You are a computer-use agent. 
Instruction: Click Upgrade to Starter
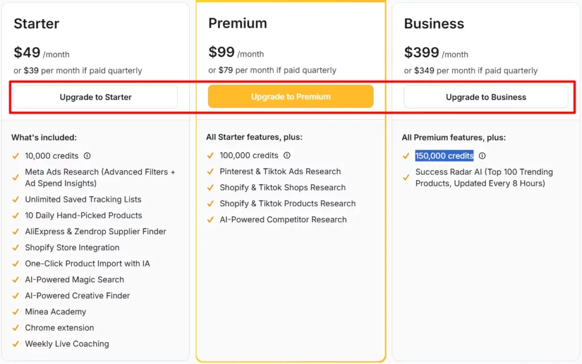[x=95, y=96]
